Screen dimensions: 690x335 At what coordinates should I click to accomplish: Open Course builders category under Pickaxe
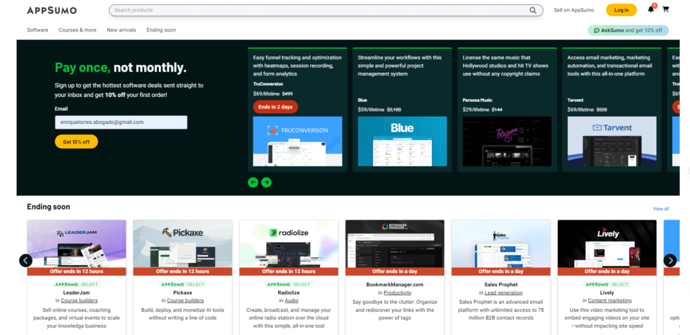185,301
